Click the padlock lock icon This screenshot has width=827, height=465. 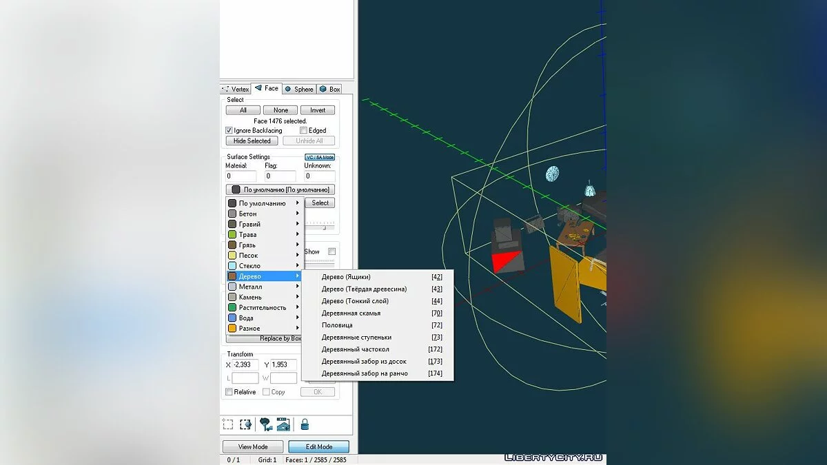304,424
